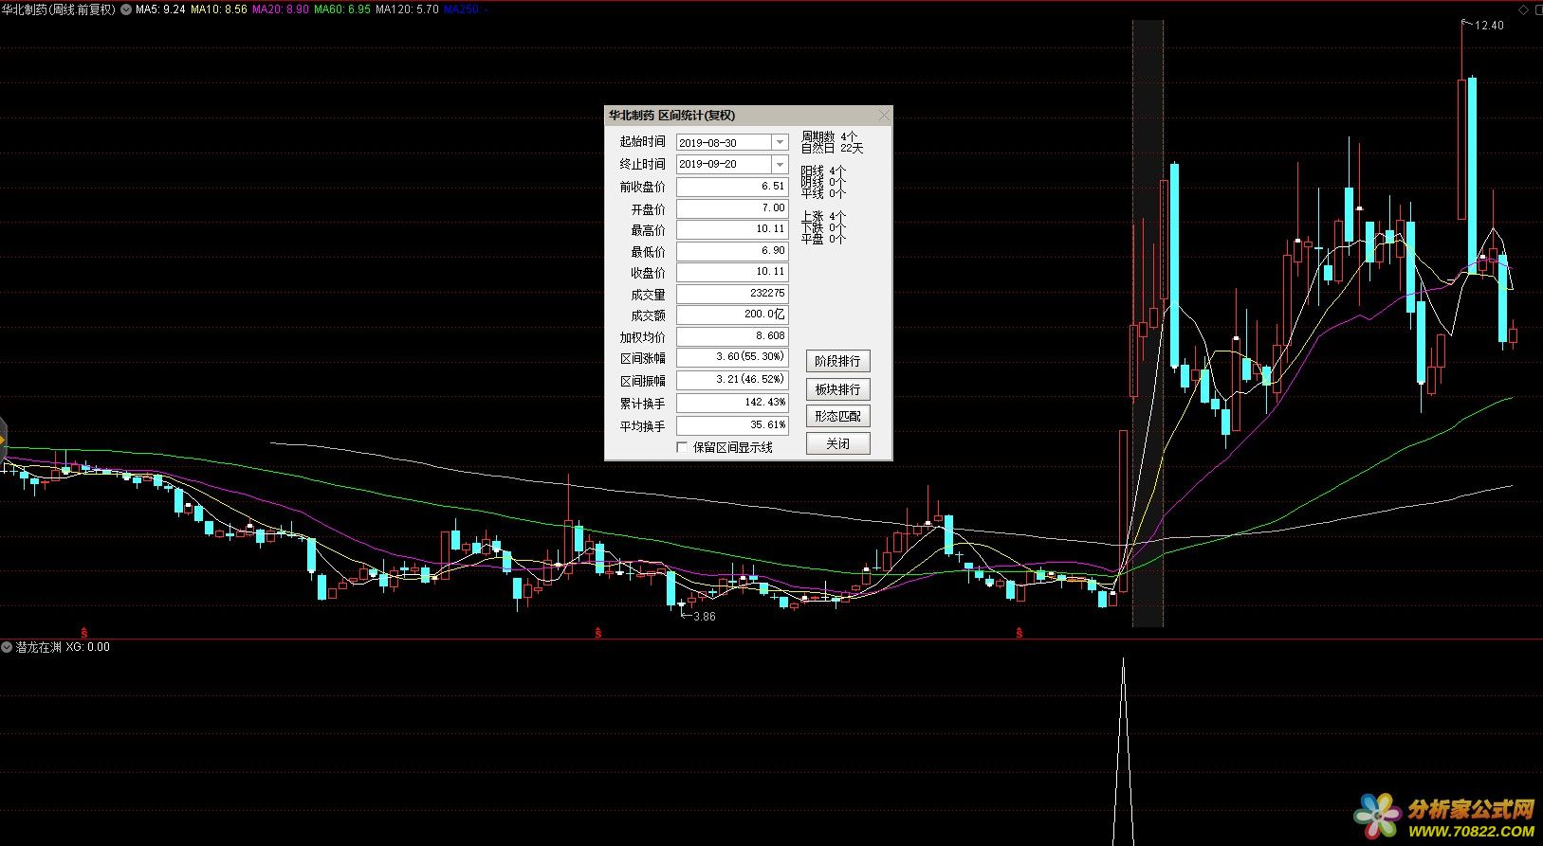The height and width of the screenshot is (846, 1543).
Task: Click the 自然日 22天 statistic text
Action: [833, 149]
